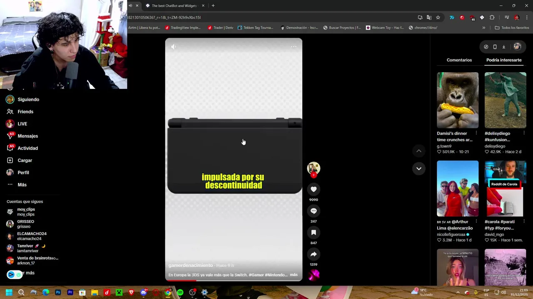Open the delisydiego kunfusion video thumbnail
Screen dimensions: 533x299
(506, 100)
